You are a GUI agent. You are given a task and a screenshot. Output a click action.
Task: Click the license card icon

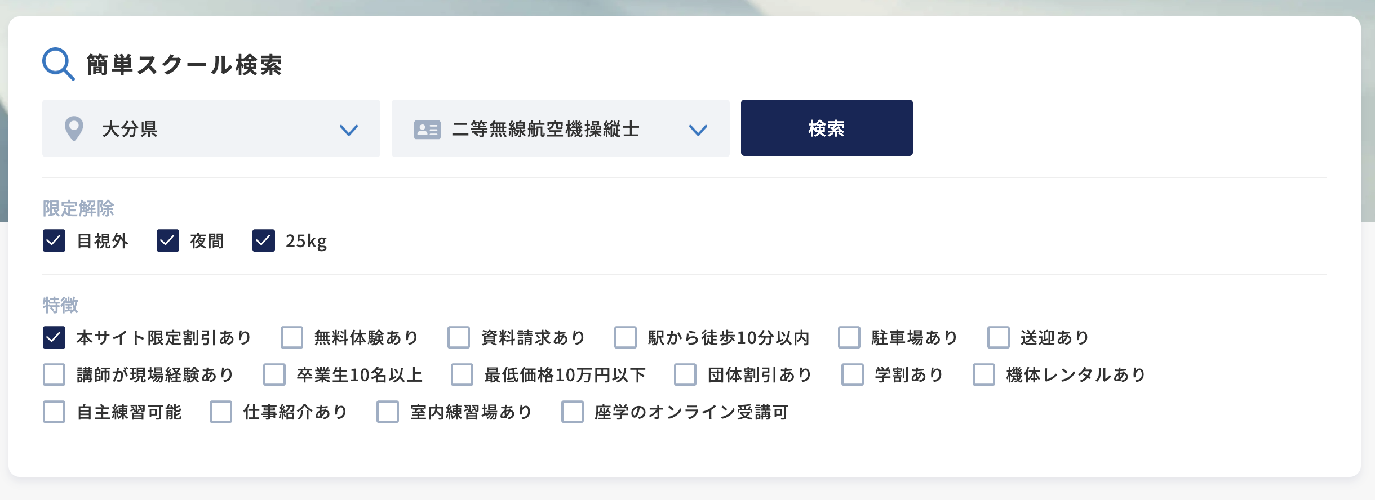(427, 129)
